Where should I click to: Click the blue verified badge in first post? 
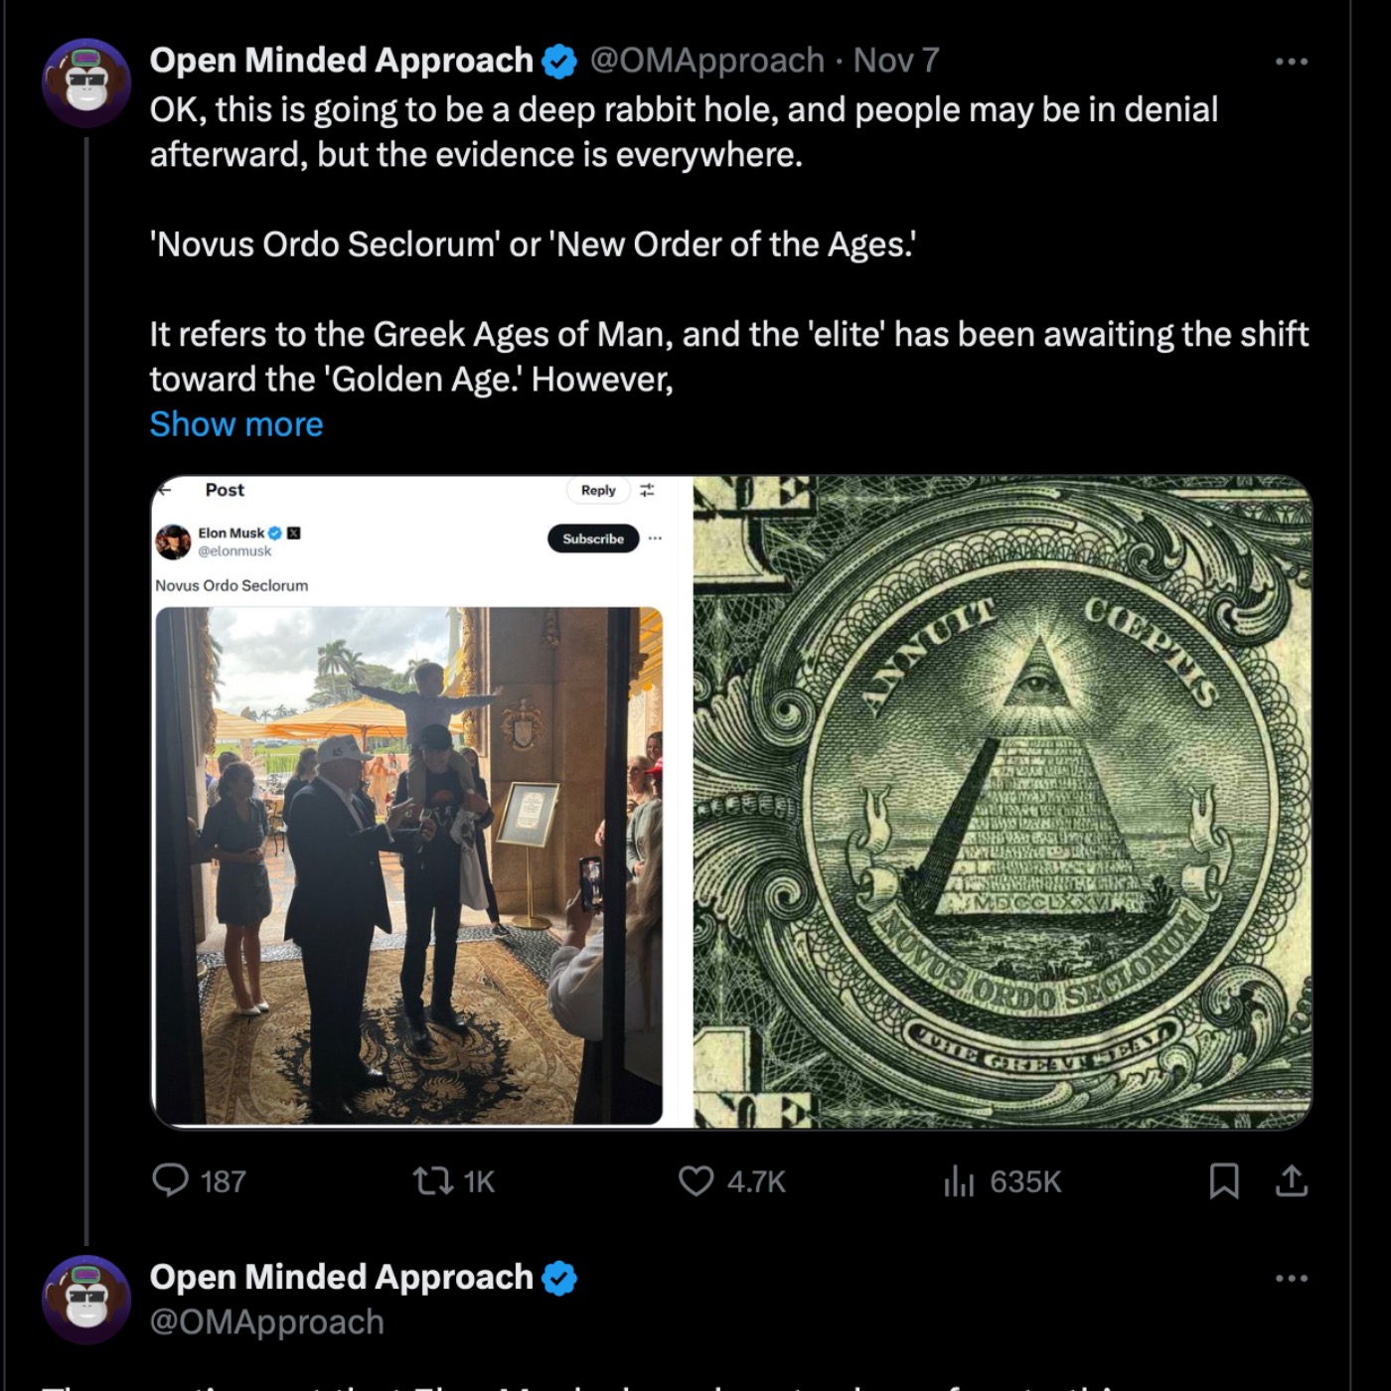[x=559, y=62]
